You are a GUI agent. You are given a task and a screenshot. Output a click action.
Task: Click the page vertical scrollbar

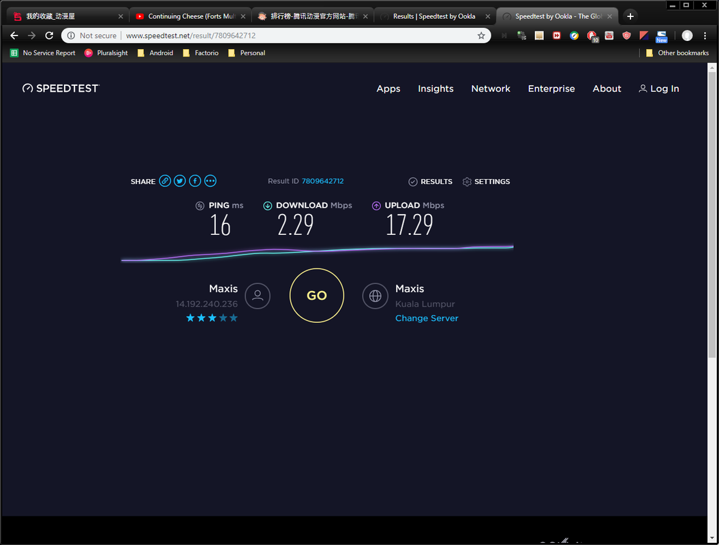click(x=712, y=214)
